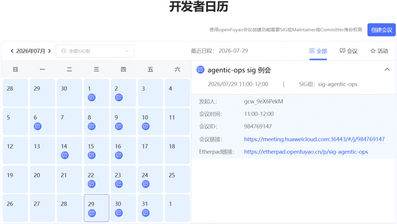Go to next month arrow
The width and height of the screenshot is (397, 224).
[50, 51]
